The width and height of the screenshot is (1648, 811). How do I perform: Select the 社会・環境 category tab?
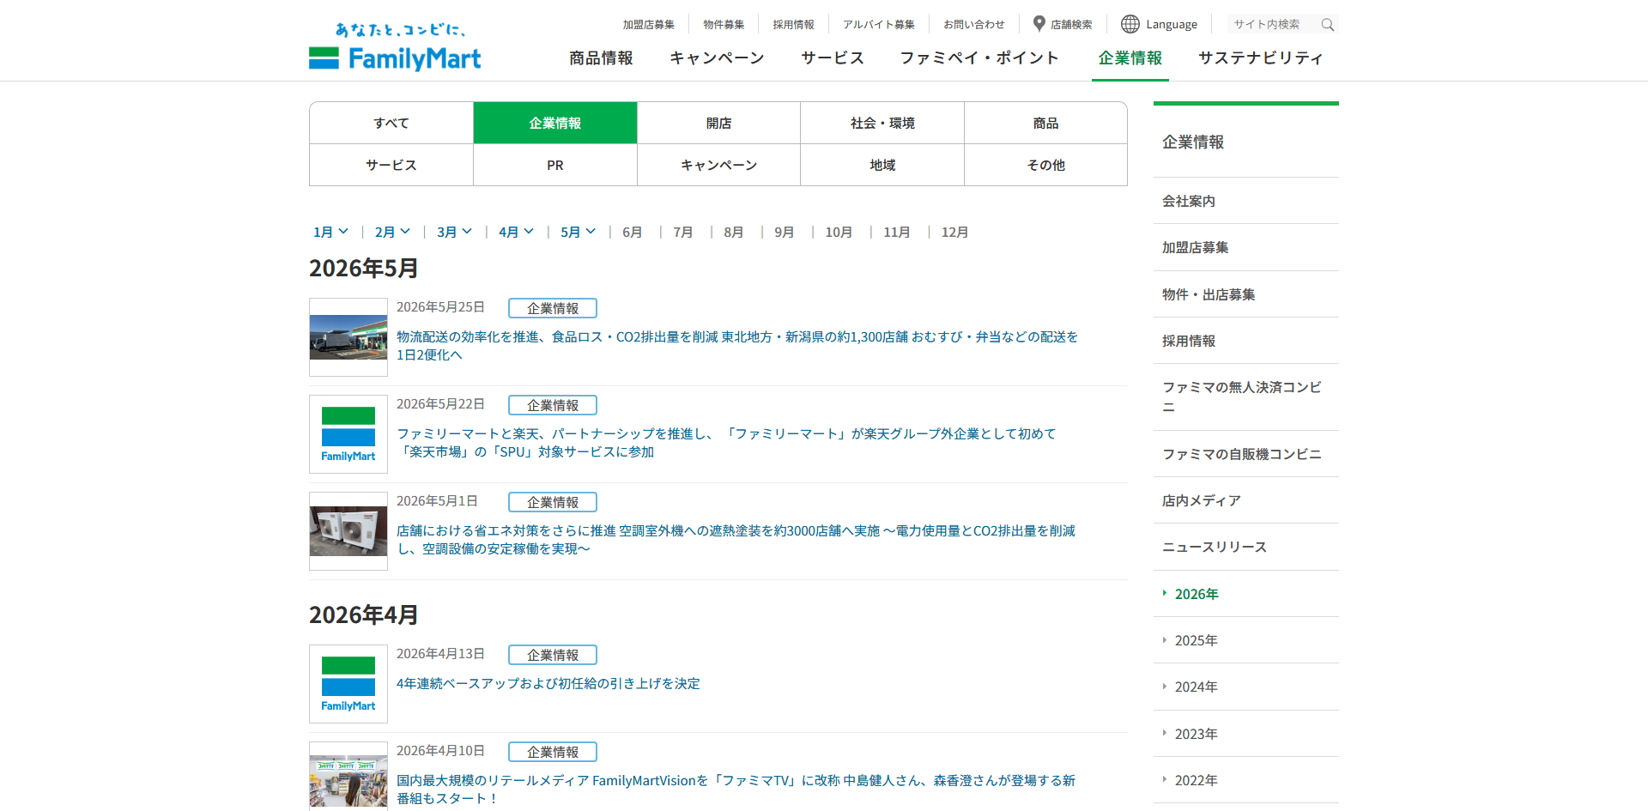click(x=882, y=123)
